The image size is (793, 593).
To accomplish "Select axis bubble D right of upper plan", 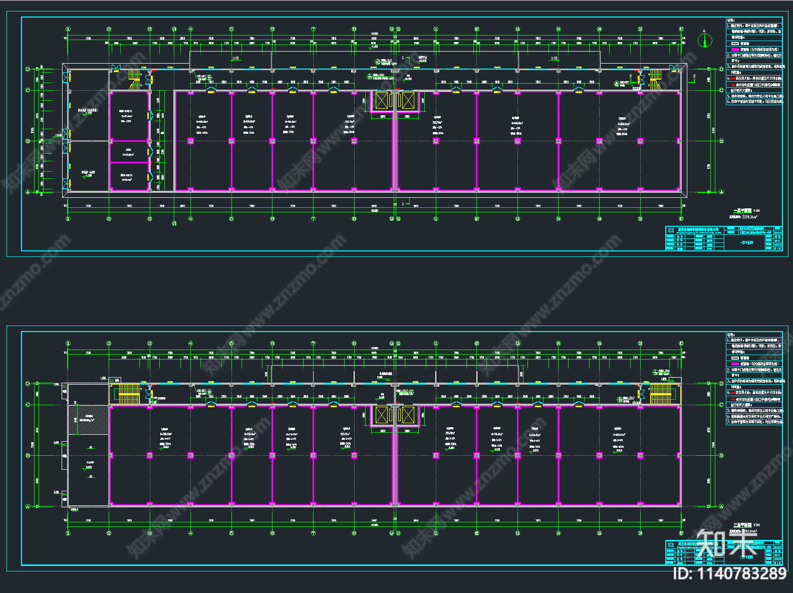I will click(x=721, y=69).
